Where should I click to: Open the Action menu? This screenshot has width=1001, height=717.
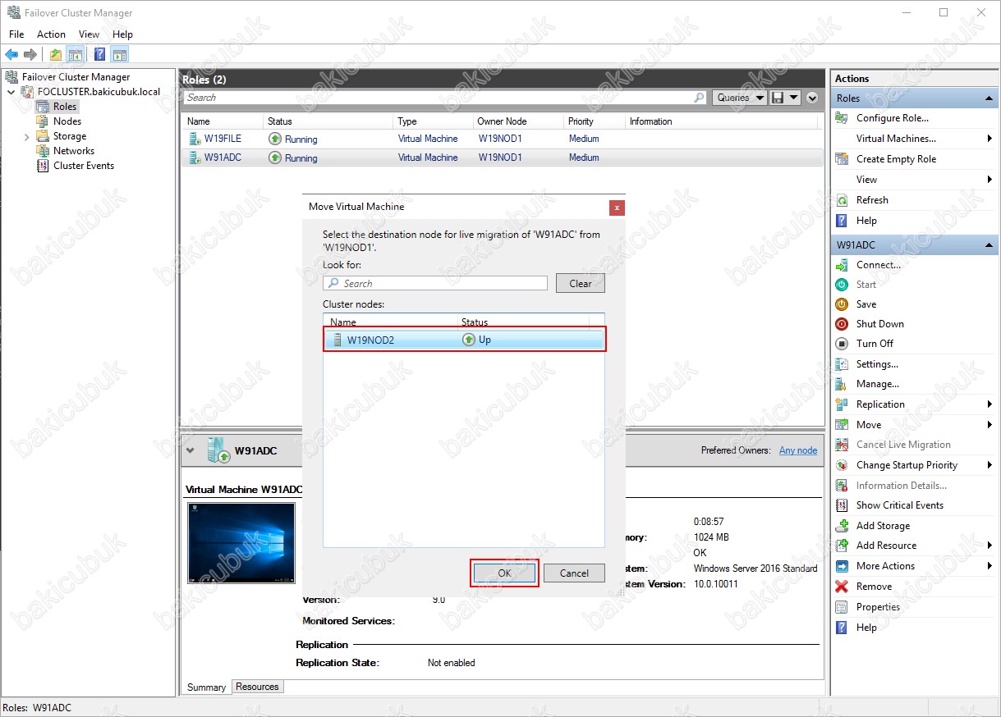click(51, 34)
